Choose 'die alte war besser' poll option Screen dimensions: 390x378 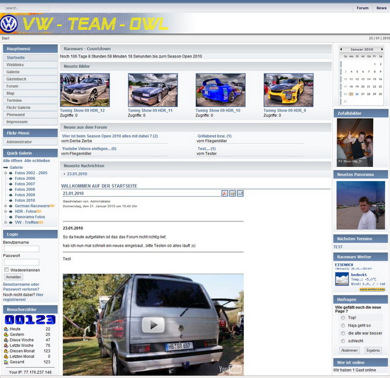click(x=343, y=333)
